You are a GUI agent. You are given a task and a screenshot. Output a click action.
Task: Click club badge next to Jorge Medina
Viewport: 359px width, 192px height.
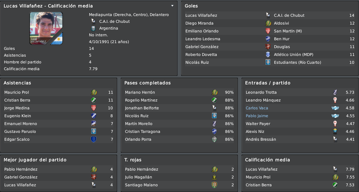tap(94, 108)
